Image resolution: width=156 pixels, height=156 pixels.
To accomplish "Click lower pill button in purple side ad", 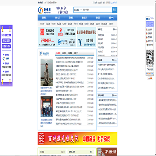I will coord(6,46).
